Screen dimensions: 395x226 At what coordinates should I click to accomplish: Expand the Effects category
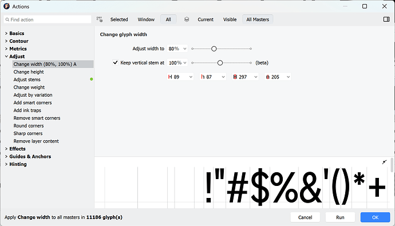[6, 149]
